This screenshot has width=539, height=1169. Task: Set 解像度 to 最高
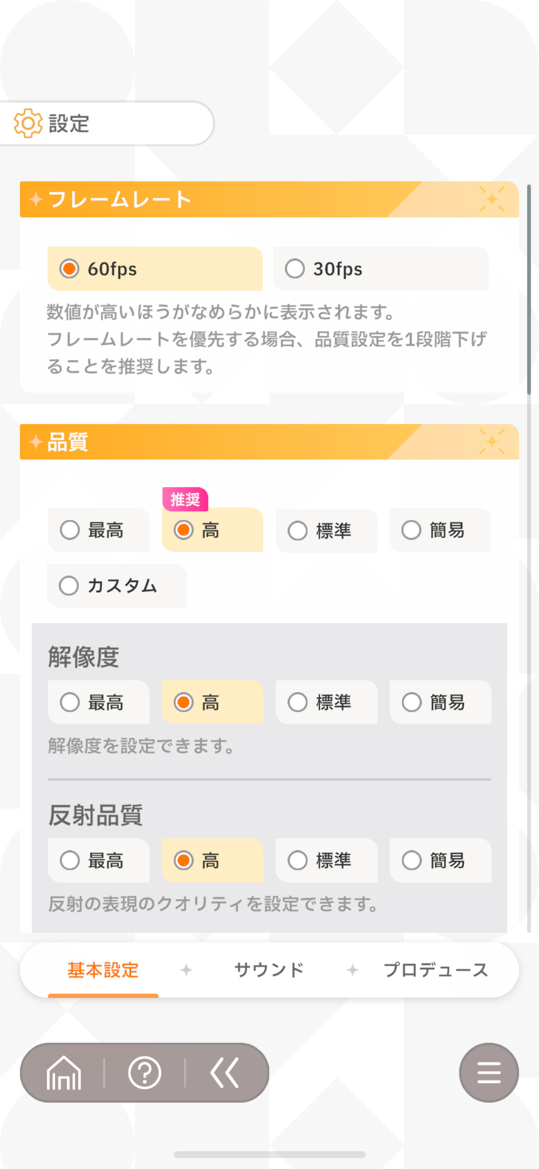pos(99,702)
